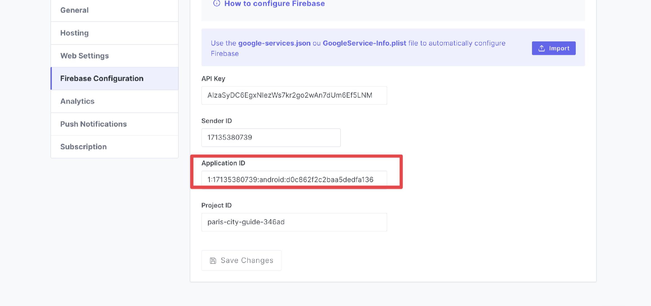Viewport: 651px width, 306px height.
Task: Click the Project ID field
Action: coord(294,222)
